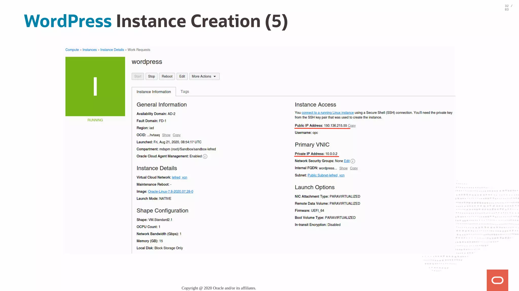Open the More Actions dropdown
This screenshot has width=519, height=291.
point(204,76)
